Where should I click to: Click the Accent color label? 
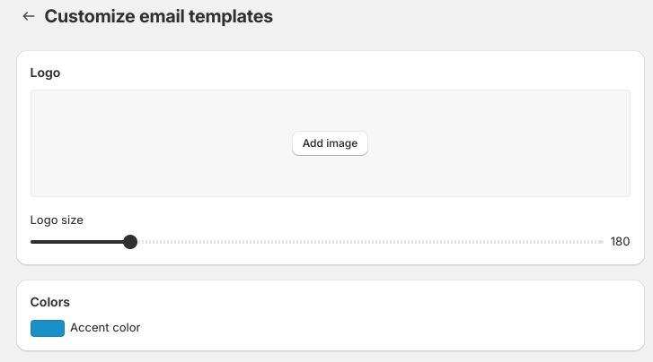tap(105, 328)
